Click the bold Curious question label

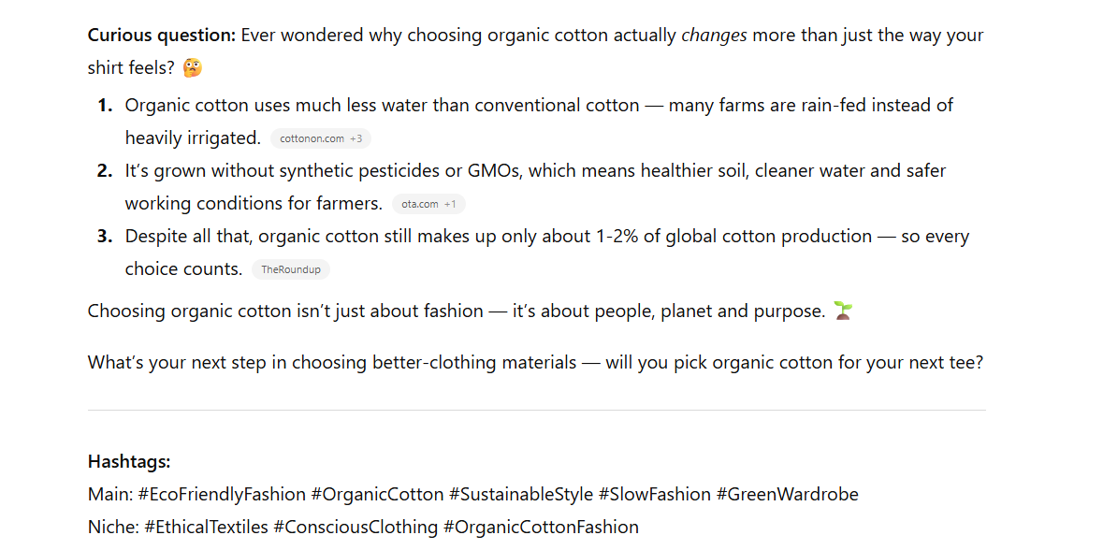[x=162, y=36]
